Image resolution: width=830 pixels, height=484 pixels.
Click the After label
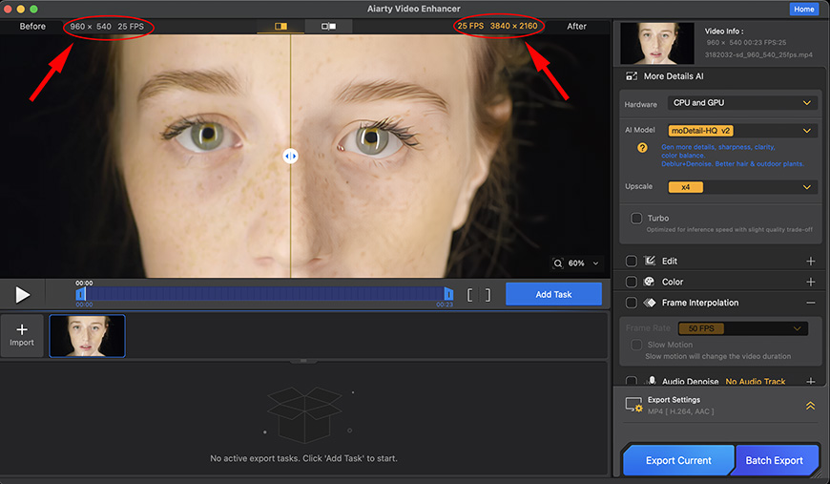[x=576, y=26]
